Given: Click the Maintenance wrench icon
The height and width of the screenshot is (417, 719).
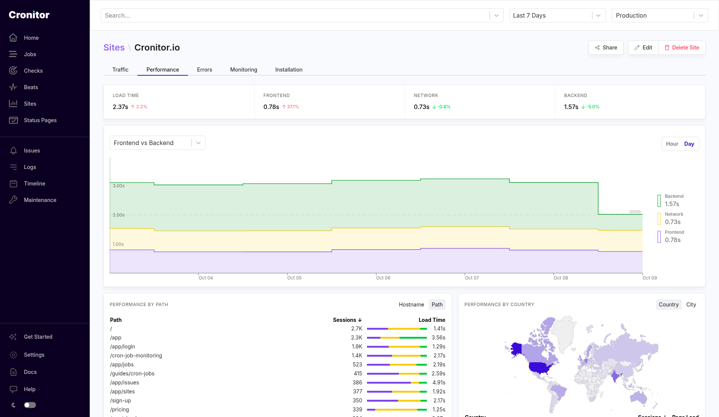Looking at the screenshot, I should [13, 200].
